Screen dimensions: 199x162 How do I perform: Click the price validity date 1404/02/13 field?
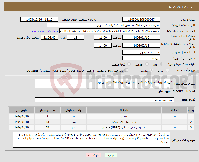point(141,45)
